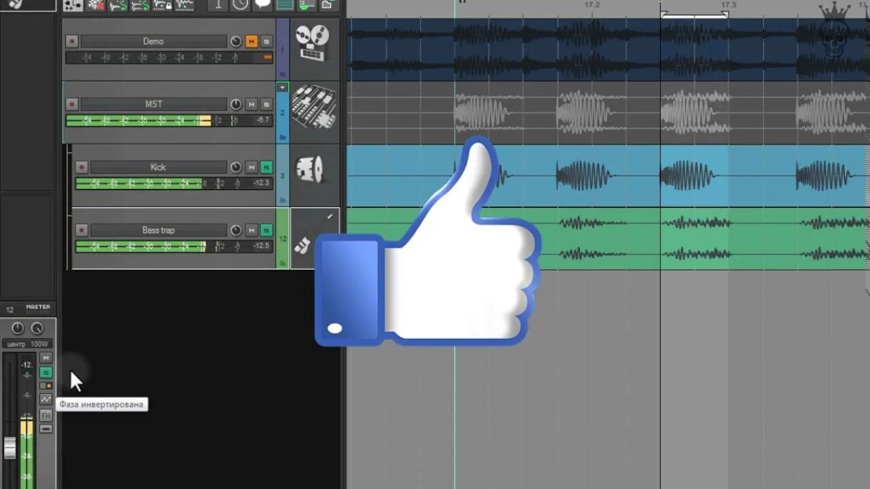
Task: Select the Demo track audio clip
Action: point(608,50)
